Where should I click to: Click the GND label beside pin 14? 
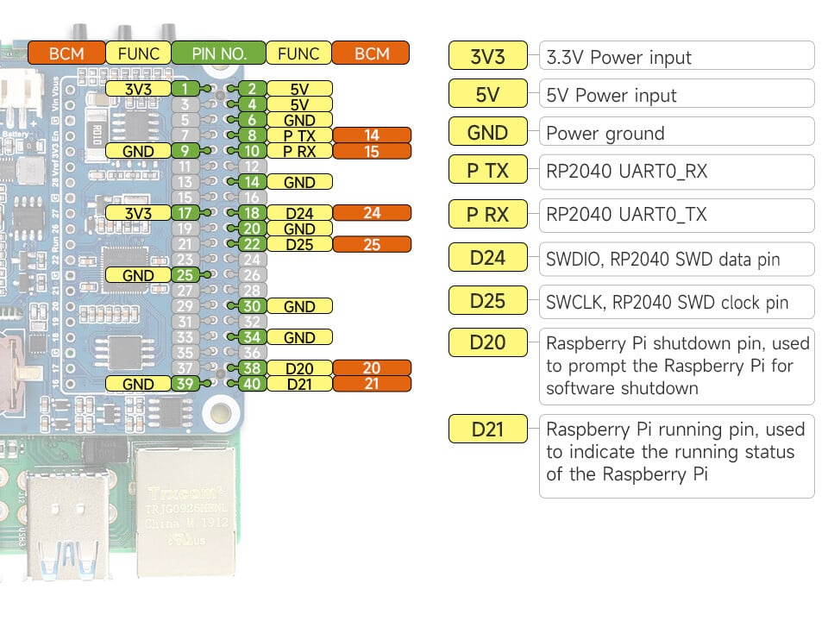point(299,182)
